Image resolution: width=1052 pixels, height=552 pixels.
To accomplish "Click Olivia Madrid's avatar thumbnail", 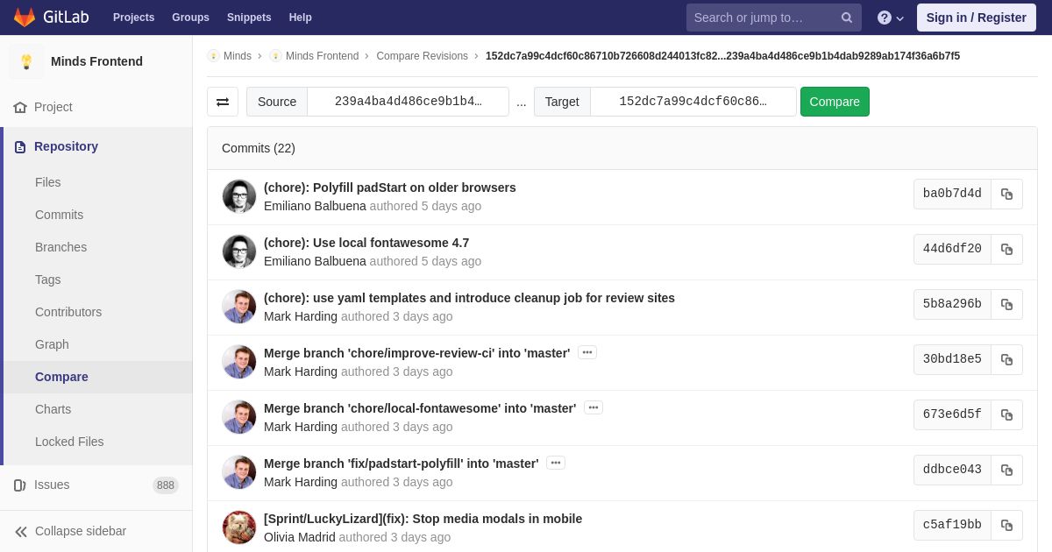I will coord(239,527).
